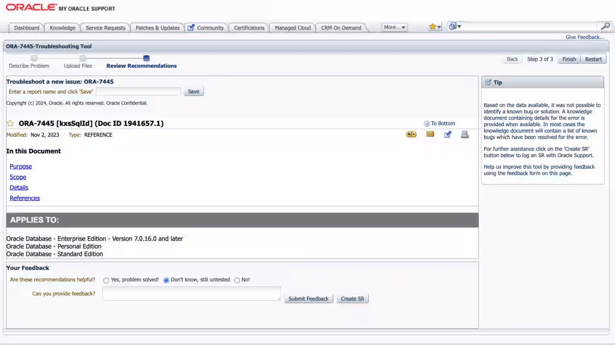Click the Upload Files step marker
Viewport: 615px width, 345px height.
pos(83,58)
